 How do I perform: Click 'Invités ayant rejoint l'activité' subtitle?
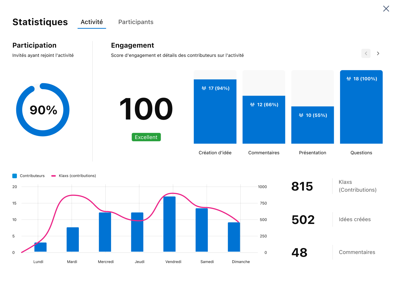coord(43,55)
